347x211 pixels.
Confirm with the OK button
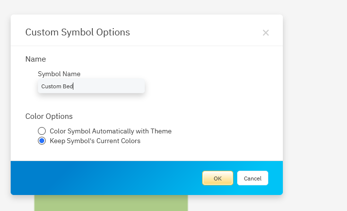pos(217,178)
